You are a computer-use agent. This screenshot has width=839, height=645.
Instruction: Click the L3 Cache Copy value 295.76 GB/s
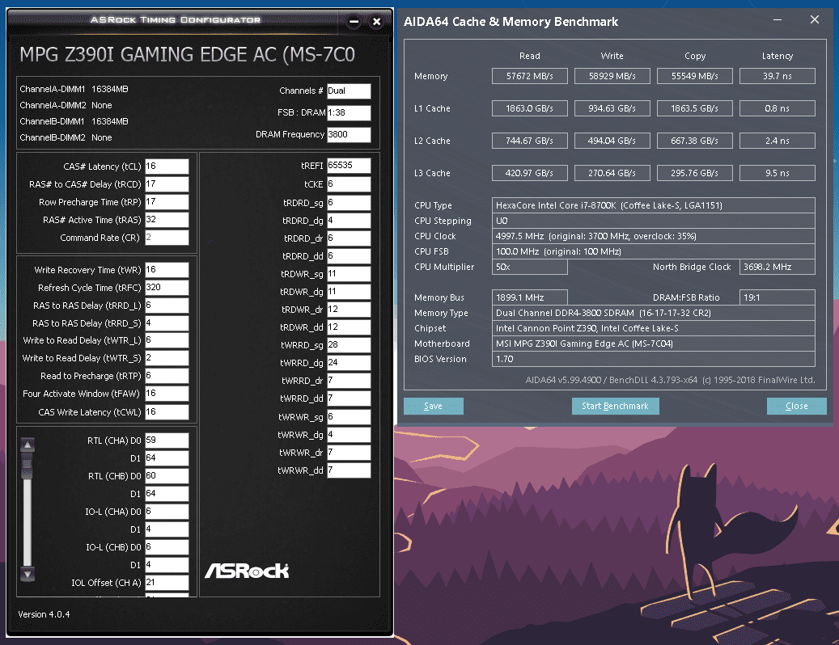coord(694,173)
